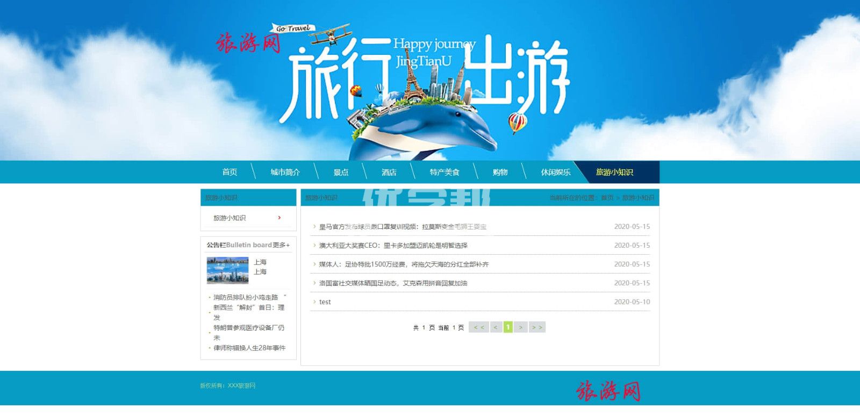860x417 pixels.
Task: Open bulletin item 律师称错换人生28年事件
Action: [249, 348]
